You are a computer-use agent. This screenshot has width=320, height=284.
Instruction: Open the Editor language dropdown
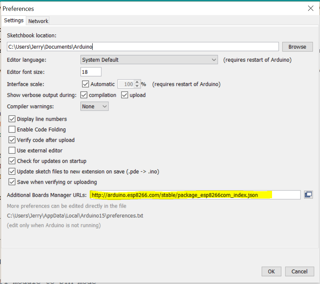click(149, 60)
